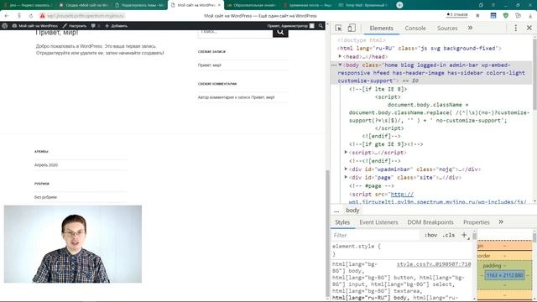This screenshot has width=537, height=302.
Task: Open recent post 'Привет, мир!' in sidebar
Action: [x=209, y=65]
